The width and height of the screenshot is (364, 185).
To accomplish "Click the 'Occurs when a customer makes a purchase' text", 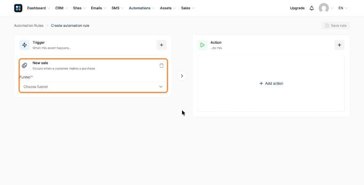I will click(x=64, y=68).
